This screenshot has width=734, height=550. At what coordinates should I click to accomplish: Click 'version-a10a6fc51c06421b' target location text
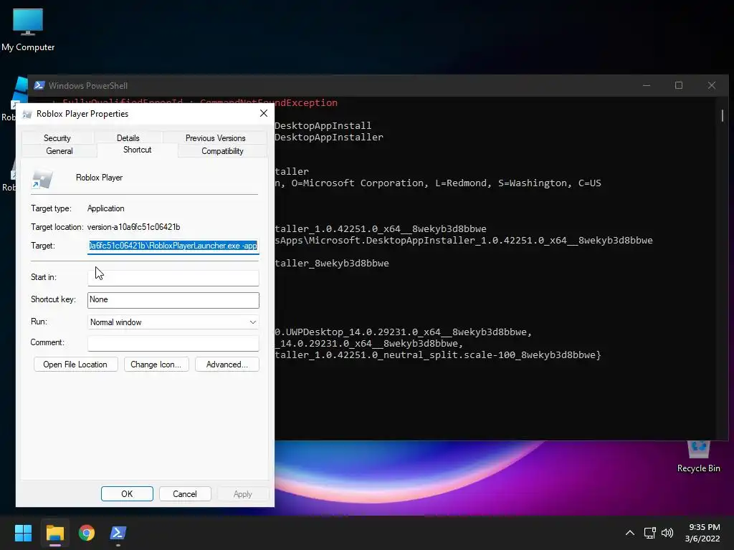click(134, 227)
